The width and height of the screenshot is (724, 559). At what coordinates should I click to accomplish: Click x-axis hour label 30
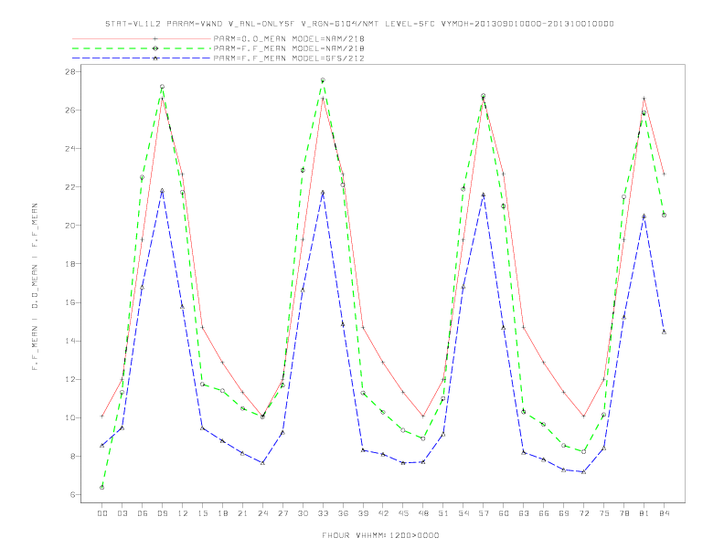(303, 513)
